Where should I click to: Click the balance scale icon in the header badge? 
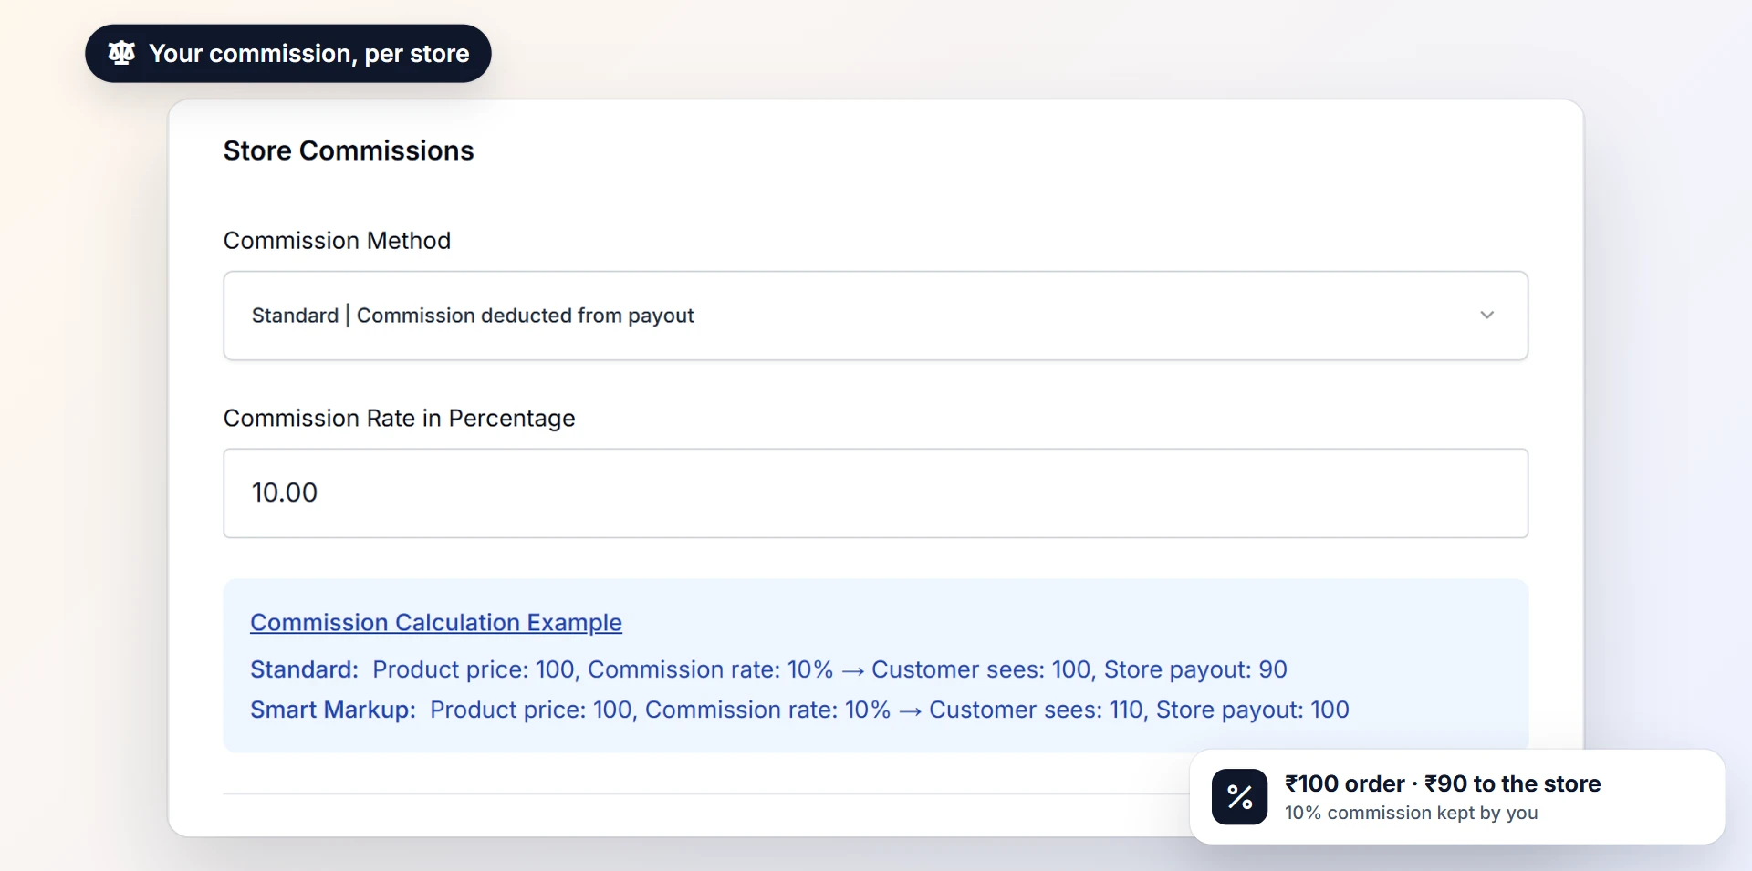coord(121,53)
